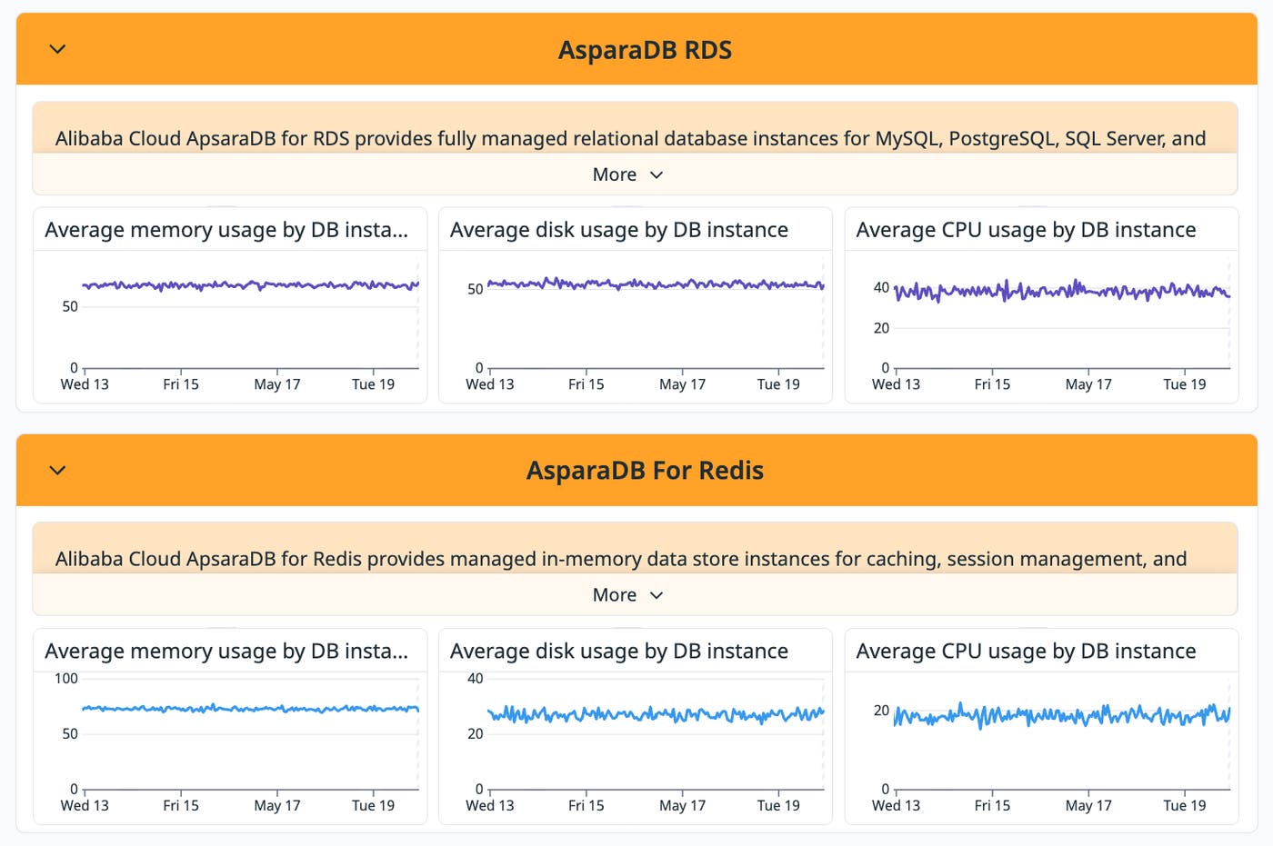1273x846 pixels.
Task: Open RDS Average CPU usage widget title
Action: click(1026, 230)
